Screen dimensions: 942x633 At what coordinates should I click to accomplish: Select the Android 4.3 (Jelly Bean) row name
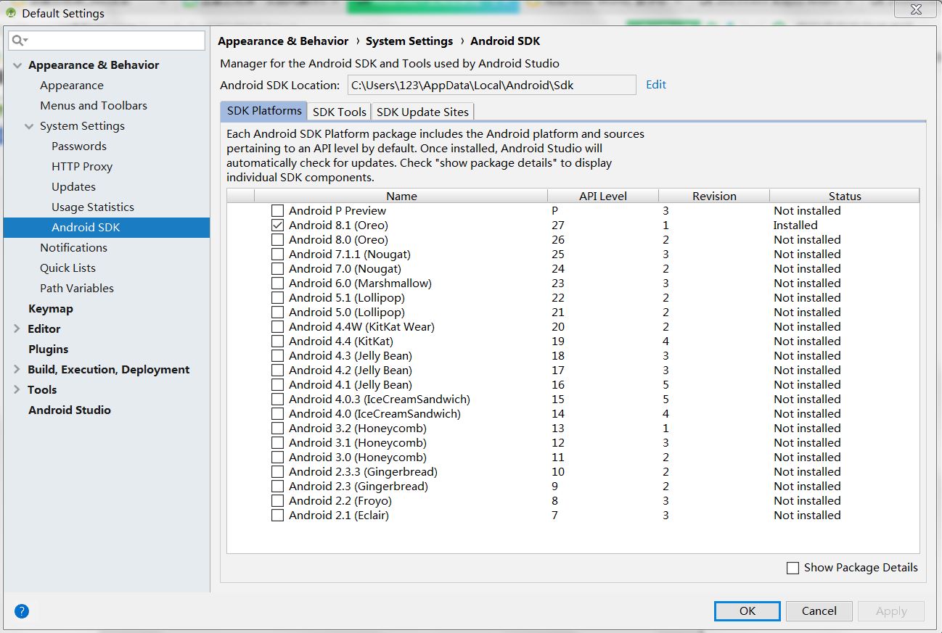(351, 356)
